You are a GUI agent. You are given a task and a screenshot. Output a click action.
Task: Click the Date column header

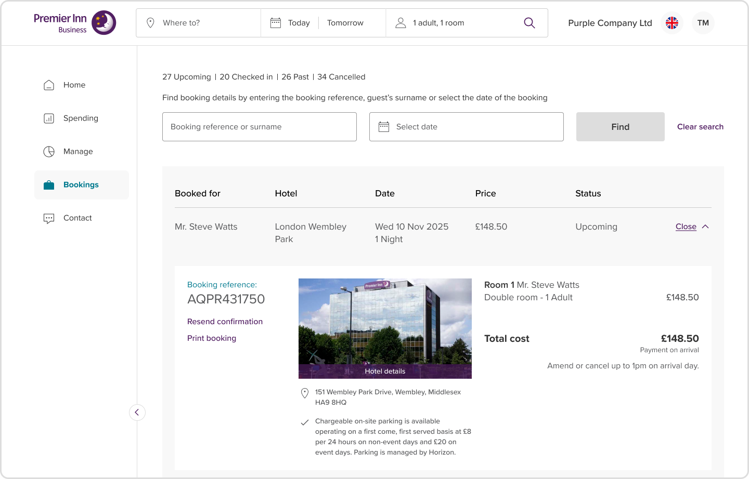[x=385, y=193]
